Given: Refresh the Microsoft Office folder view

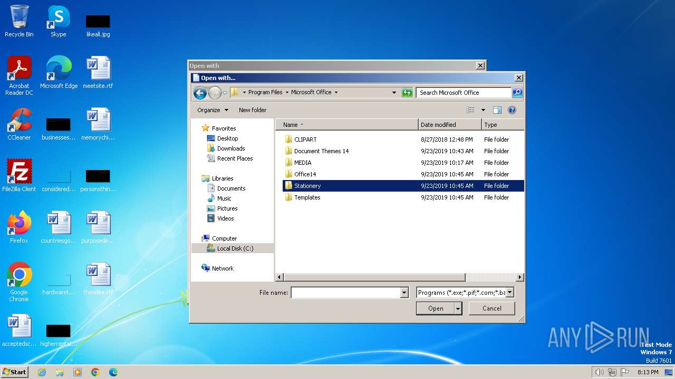Looking at the screenshot, I should [x=407, y=93].
